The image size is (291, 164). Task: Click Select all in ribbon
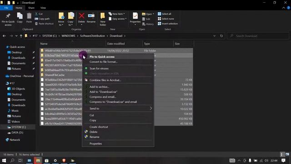coord(165,14)
